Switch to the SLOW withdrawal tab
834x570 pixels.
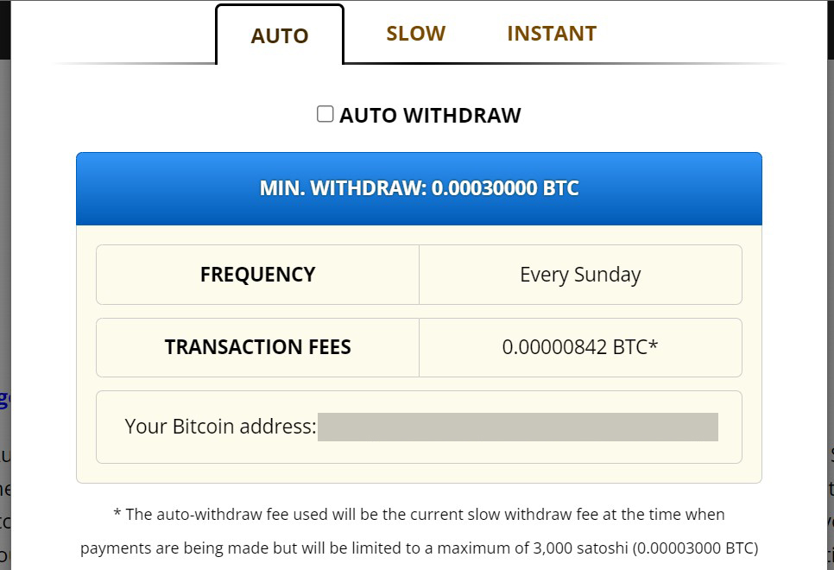(x=415, y=33)
